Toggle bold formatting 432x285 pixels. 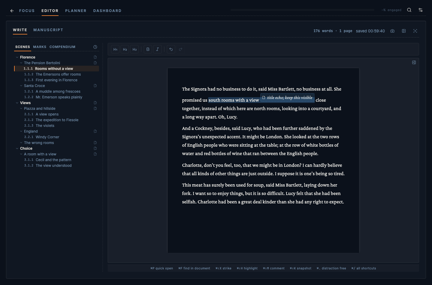point(148,49)
